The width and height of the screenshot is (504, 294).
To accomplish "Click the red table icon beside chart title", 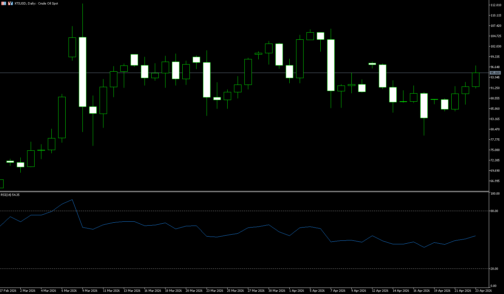I will coord(4,3).
